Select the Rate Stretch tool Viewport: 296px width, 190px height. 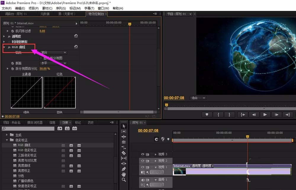[x=124, y=147]
